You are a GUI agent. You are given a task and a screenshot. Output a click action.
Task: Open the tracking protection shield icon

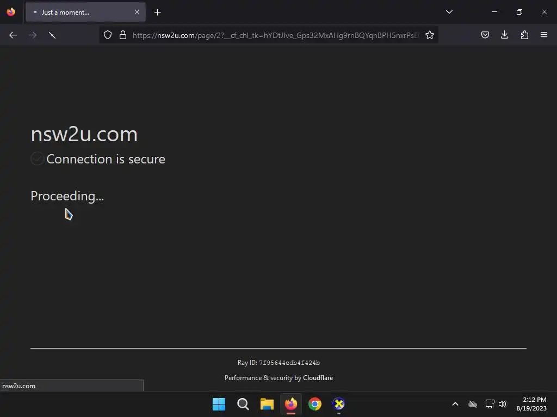click(108, 35)
